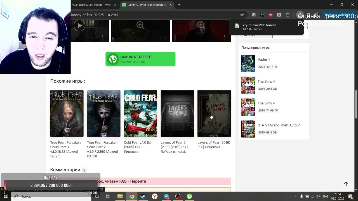Open Google Chrome from the taskbar
Image resolution: width=358 pixels, height=201 pixels.
coord(131,197)
